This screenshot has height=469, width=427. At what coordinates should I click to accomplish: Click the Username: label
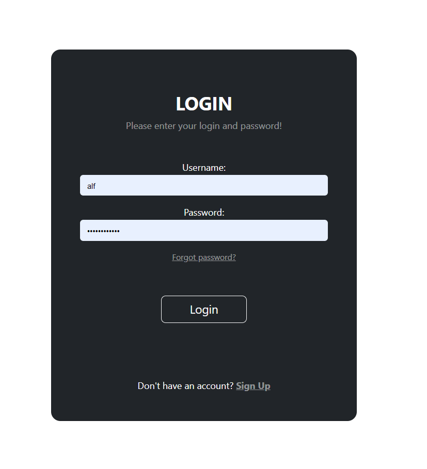[204, 168]
